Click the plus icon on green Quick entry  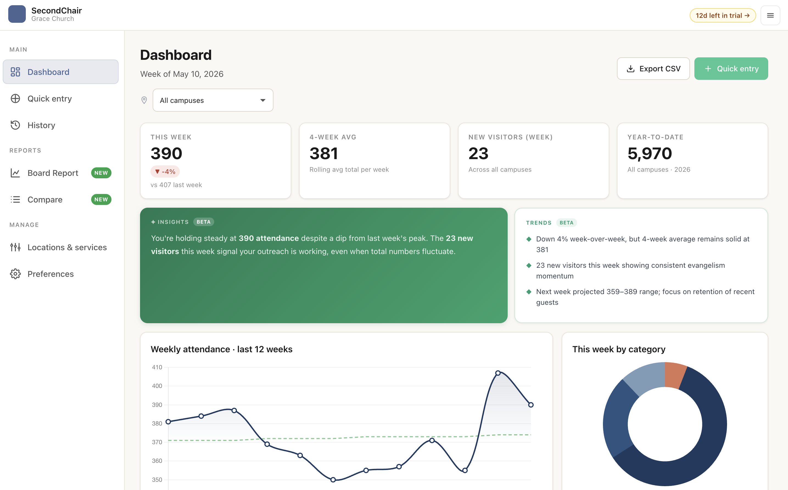pos(708,69)
